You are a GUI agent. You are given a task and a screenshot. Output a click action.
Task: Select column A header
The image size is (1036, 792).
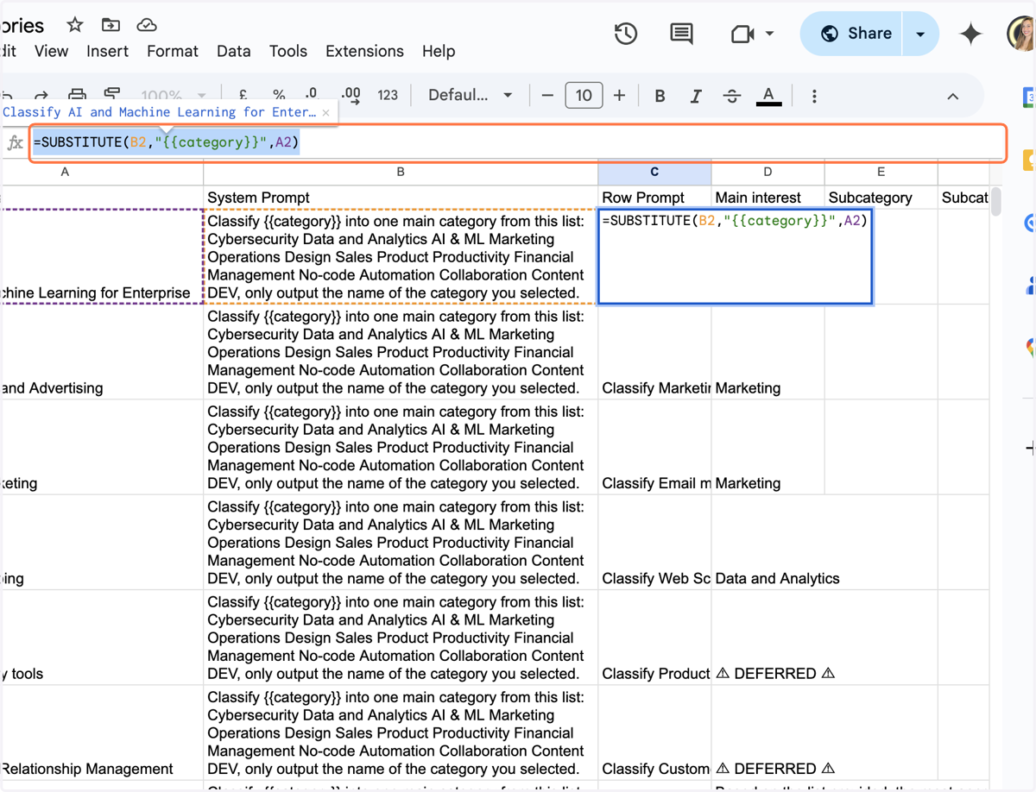click(102, 172)
